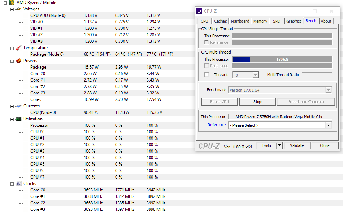The height and width of the screenshot is (213, 343).
Task: Switch to the SPD tab
Action: (x=276, y=21)
